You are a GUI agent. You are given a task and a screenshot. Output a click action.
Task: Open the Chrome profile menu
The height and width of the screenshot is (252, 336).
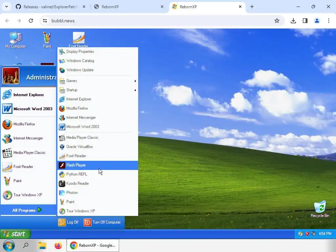(x=317, y=21)
